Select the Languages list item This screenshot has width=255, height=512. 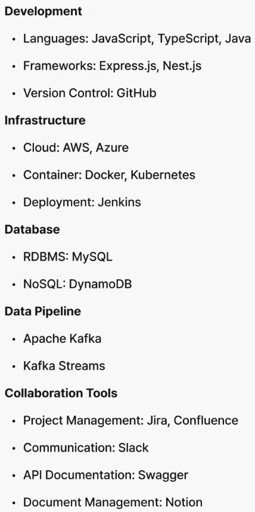click(x=137, y=39)
